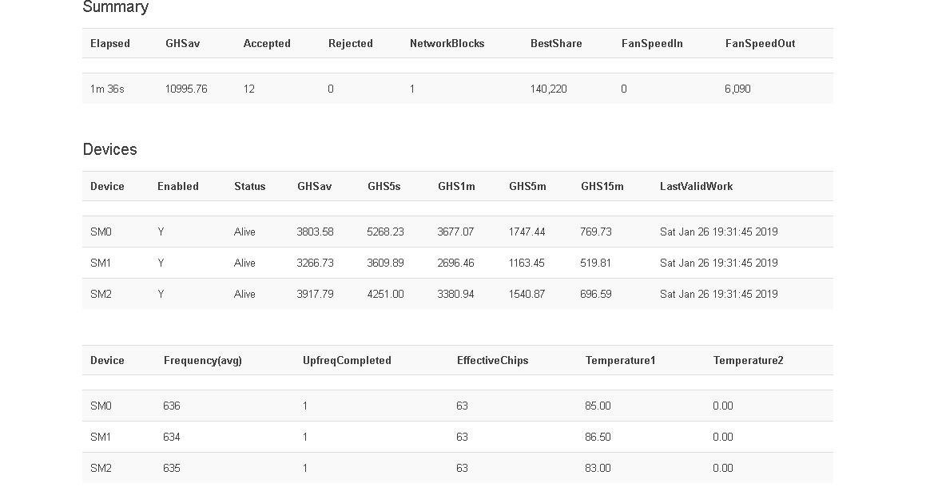Click the Status column header
This screenshot has width=926, height=487.
pos(249,187)
